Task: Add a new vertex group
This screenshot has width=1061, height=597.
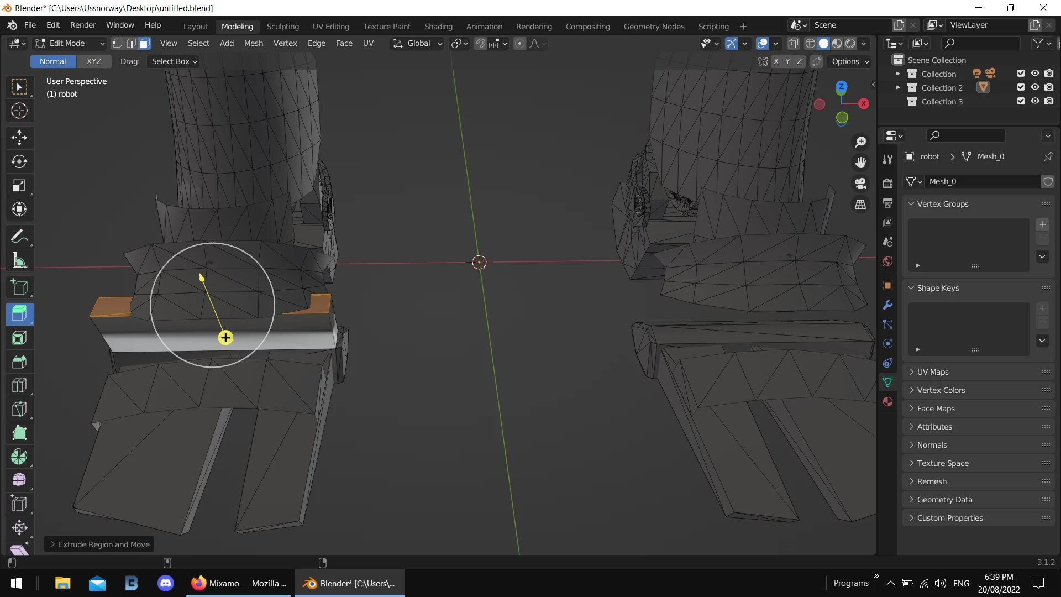Action: tap(1042, 224)
